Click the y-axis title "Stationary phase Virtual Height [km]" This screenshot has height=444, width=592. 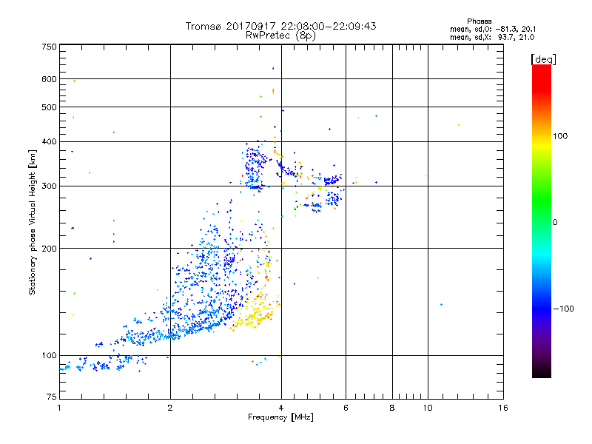[32, 222]
